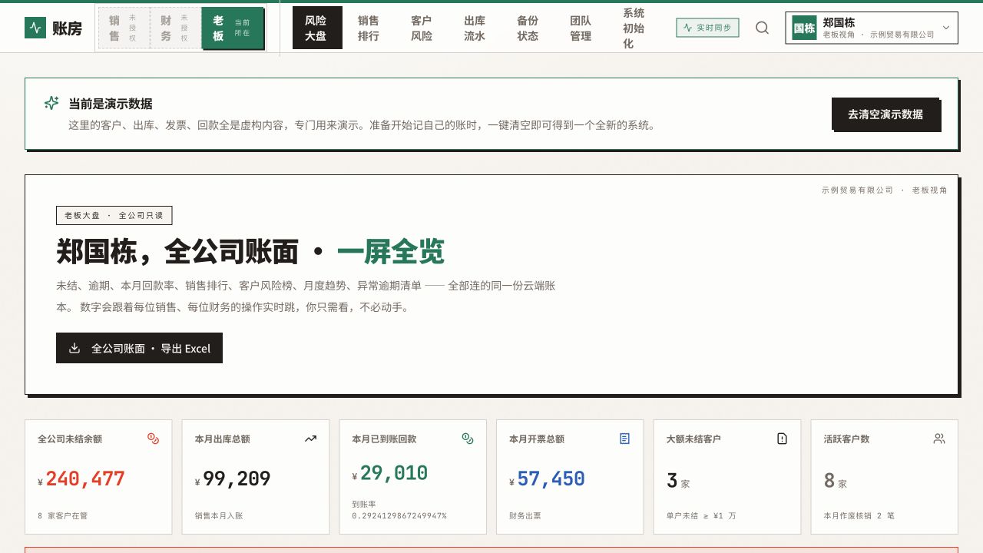The width and height of the screenshot is (983, 553).
Task: Click the document icon on the 本月开票总额 card
Action: (x=624, y=439)
